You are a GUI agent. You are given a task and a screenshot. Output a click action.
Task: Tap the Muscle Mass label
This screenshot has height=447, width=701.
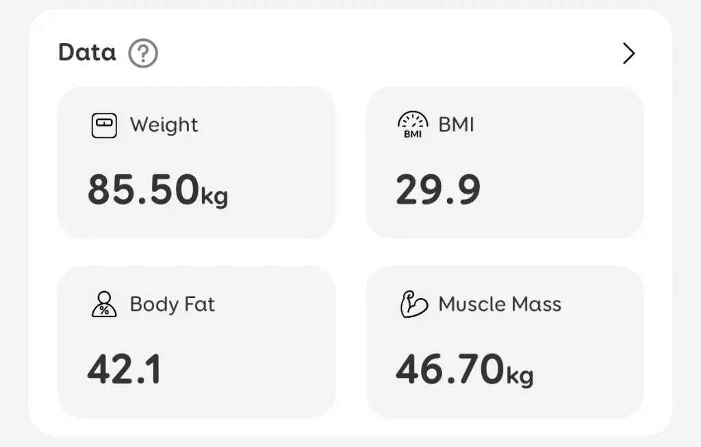click(500, 304)
